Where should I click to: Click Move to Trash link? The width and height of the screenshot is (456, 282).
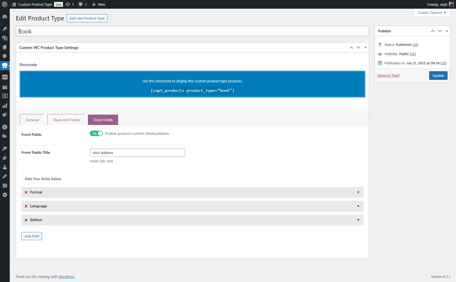(388, 76)
